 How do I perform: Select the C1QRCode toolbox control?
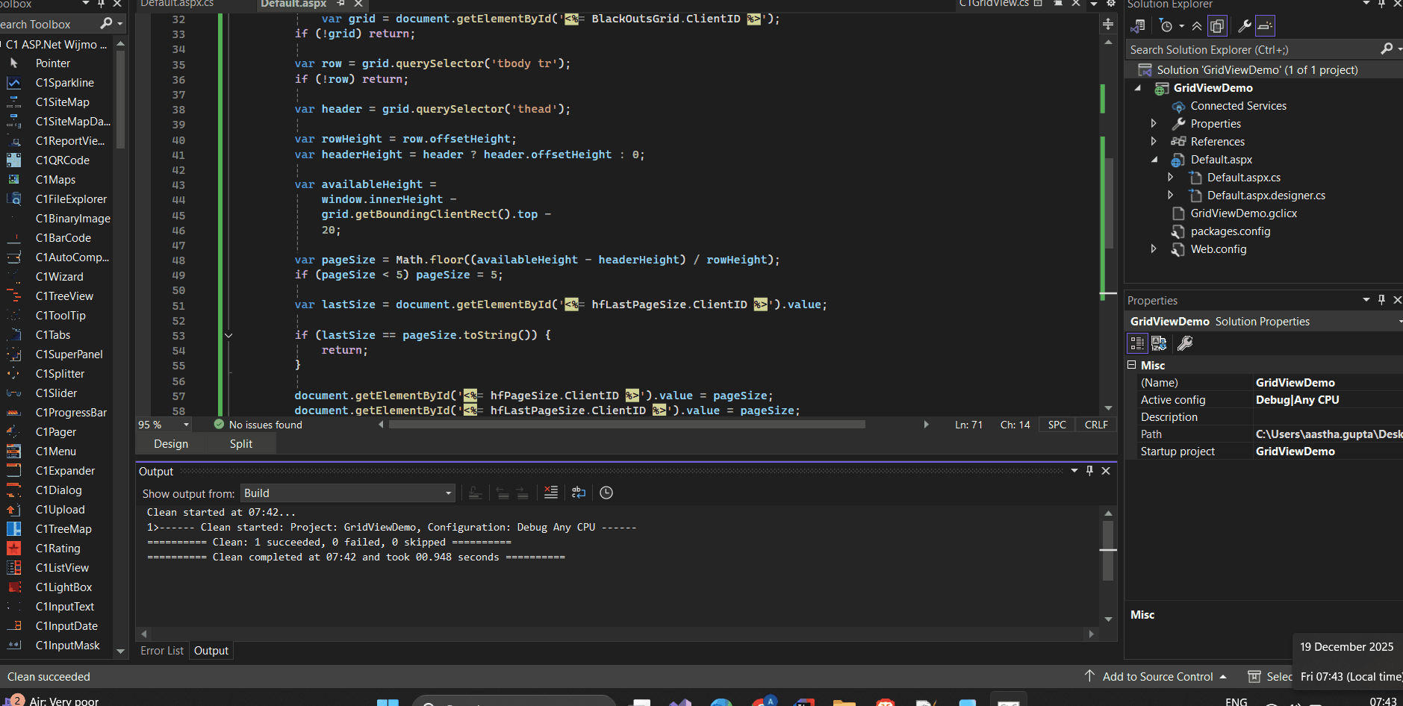(62, 160)
